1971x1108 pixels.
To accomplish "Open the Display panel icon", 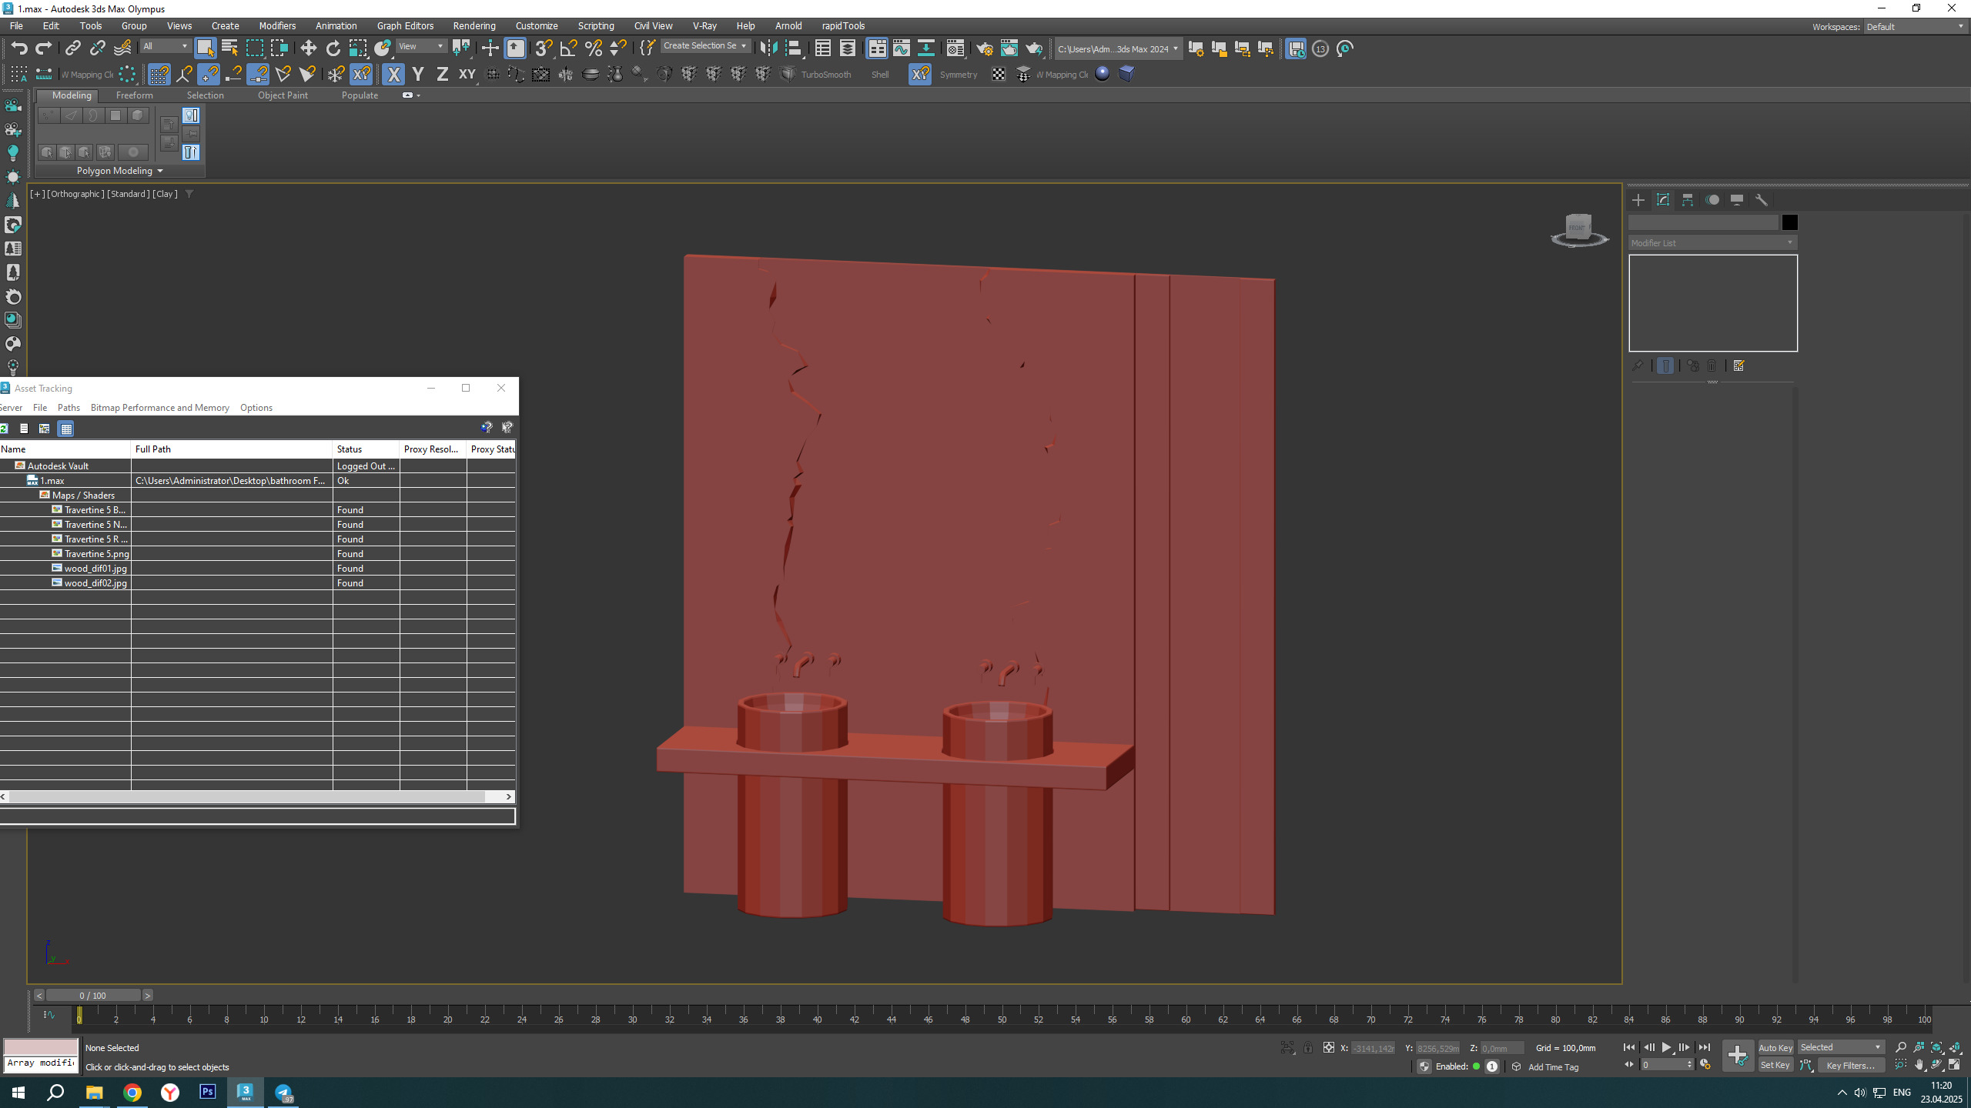I will (1737, 200).
